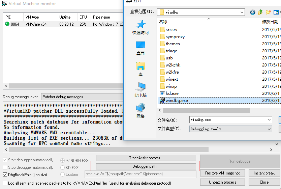The height and width of the screenshot is (189, 281).
Task: Select the usb folder
Action: click(x=166, y=58)
